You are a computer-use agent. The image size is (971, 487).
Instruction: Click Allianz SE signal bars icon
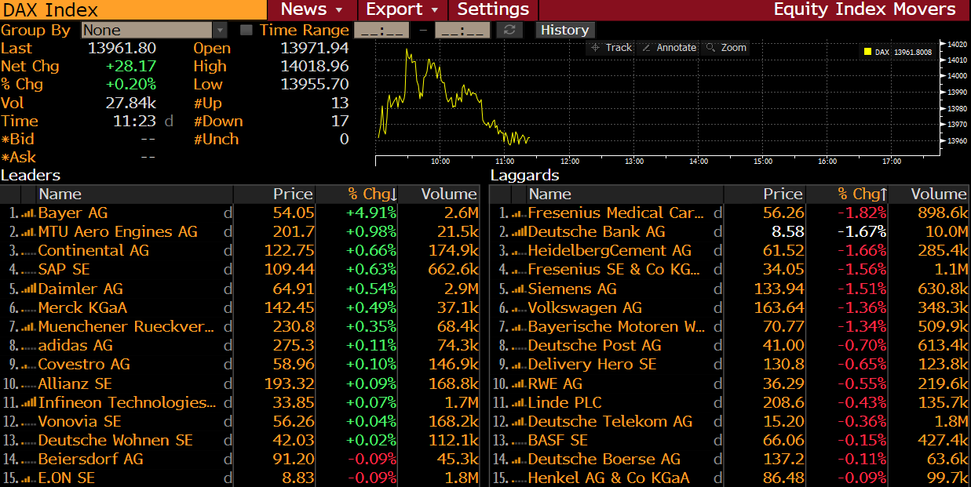click(x=28, y=384)
